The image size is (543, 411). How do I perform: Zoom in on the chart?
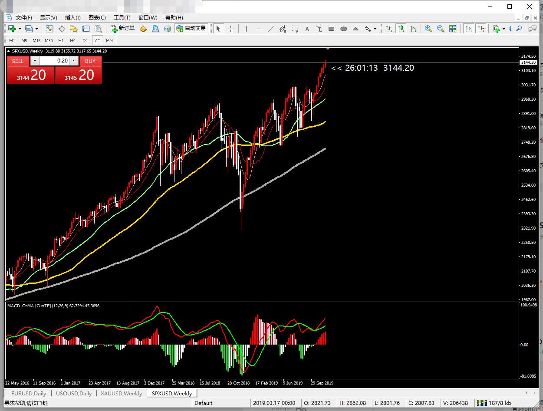pos(428,29)
